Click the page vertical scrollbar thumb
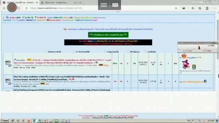Viewport: 219px width, 123px height. 218,39
